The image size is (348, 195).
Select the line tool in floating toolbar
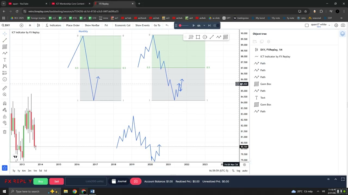(212, 37)
